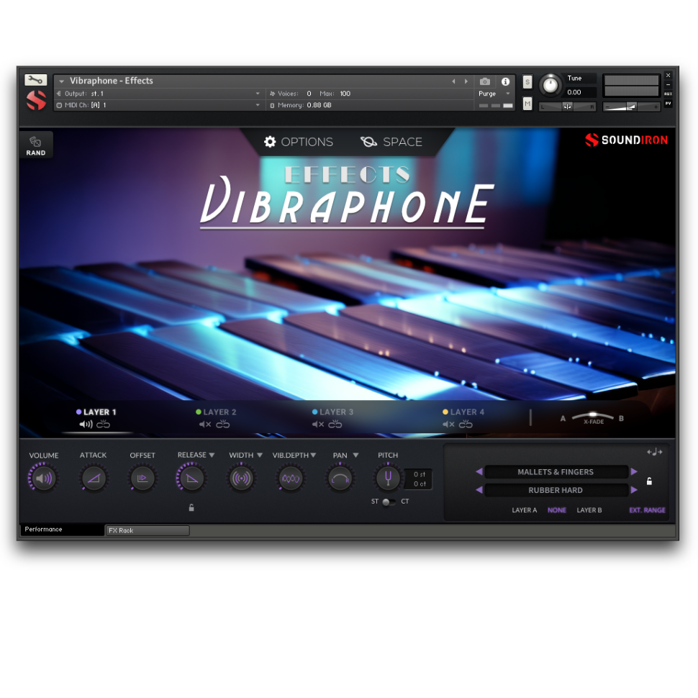Image resolution: width=698 pixels, height=698 pixels.
Task: Click the Kontakt L/R pan slider
Action: click(x=567, y=106)
